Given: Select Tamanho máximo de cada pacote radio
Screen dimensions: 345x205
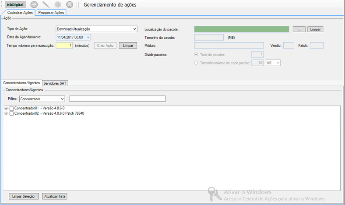Looking at the screenshot, I should tap(196, 63).
